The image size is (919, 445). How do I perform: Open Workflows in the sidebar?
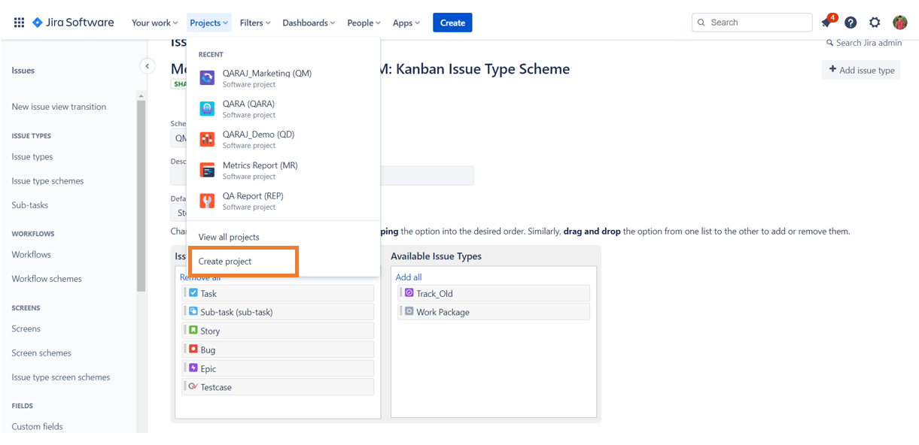click(31, 255)
